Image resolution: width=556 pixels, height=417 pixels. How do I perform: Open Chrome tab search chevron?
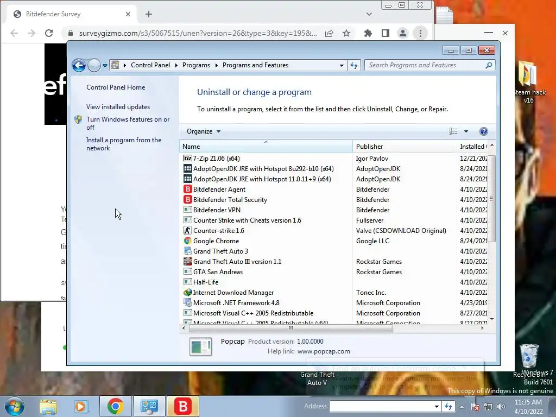369,14
